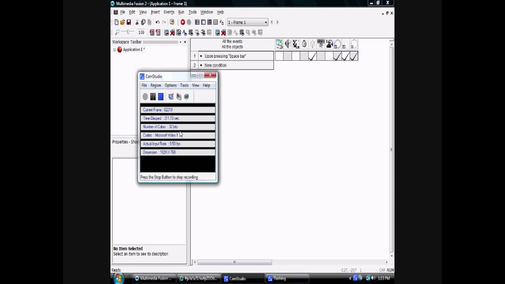
Task: Open CamStudio Region menu
Action: pos(155,85)
